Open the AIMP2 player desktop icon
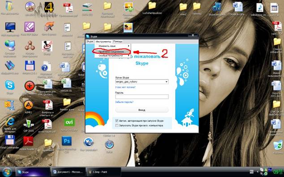284x177 pixels. (x=28, y=105)
